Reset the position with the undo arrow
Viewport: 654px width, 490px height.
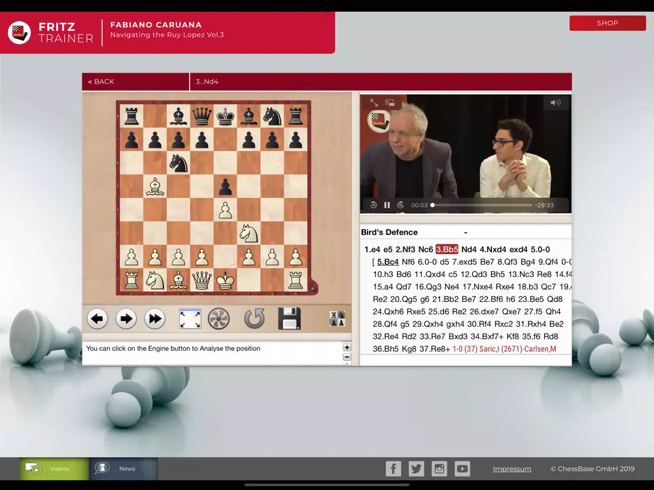click(254, 319)
